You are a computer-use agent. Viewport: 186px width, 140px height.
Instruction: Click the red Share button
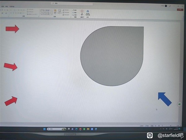click(x=179, y=10)
